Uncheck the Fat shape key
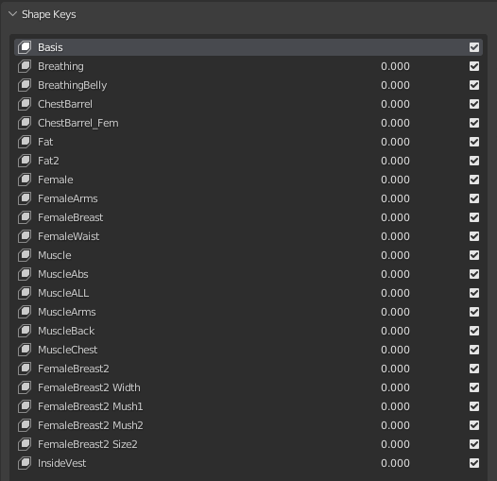The width and height of the screenshot is (497, 481). [474, 142]
